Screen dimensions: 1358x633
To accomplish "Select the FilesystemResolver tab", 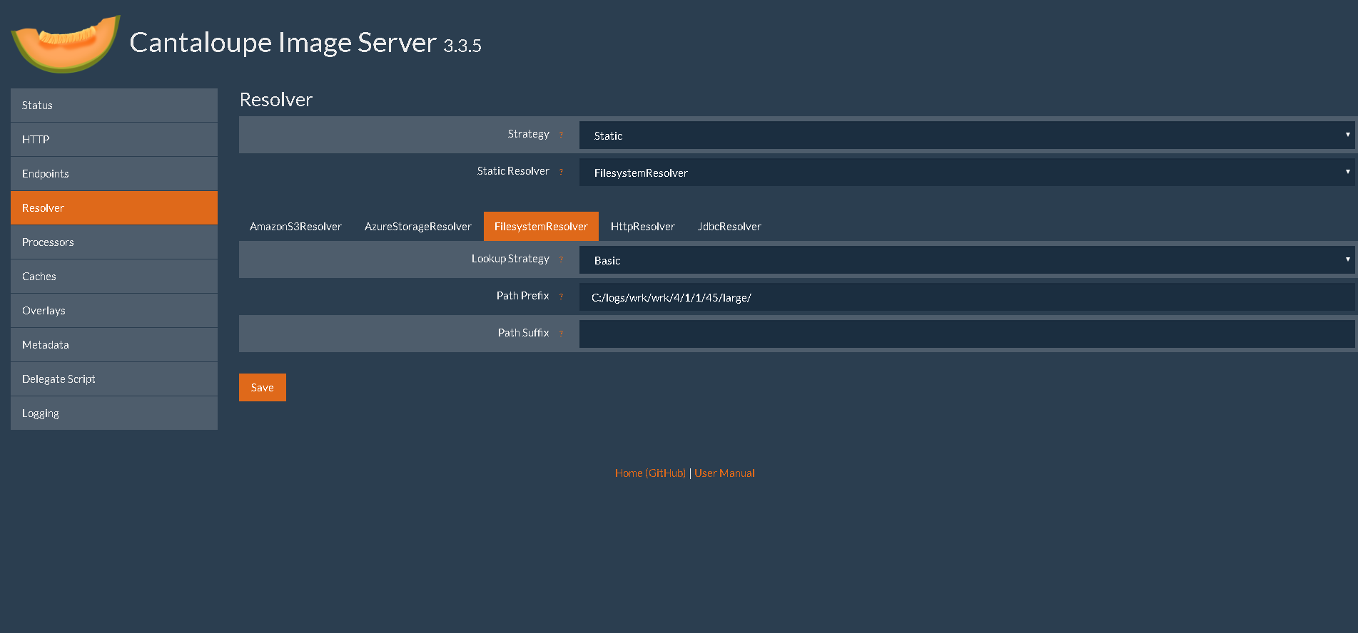I will coord(541,227).
